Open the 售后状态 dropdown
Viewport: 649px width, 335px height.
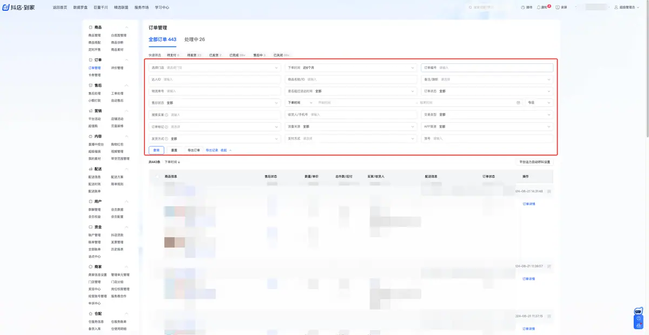pos(214,103)
